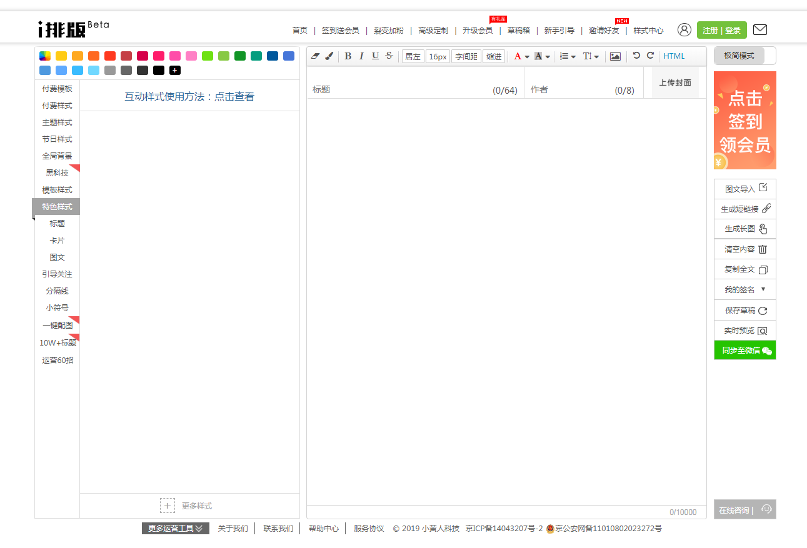Select the 黑科技 tab
This screenshot has height=548, width=807.
57,173
